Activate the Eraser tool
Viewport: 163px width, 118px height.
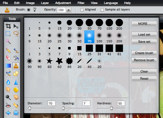pyautogui.click(x=8, y=58)
